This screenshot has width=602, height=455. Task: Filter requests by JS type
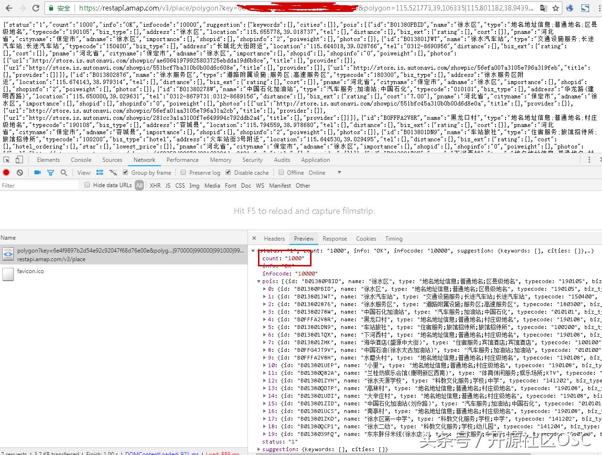168,185
